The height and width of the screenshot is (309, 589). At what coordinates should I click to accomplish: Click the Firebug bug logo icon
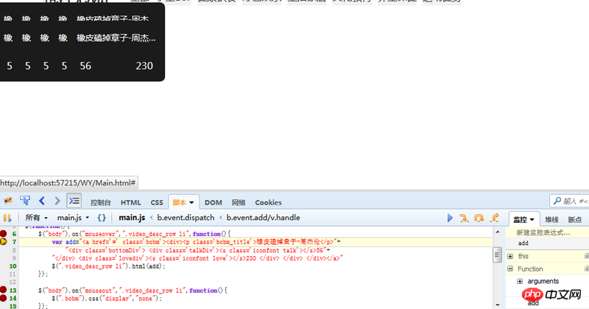[8, 201]
